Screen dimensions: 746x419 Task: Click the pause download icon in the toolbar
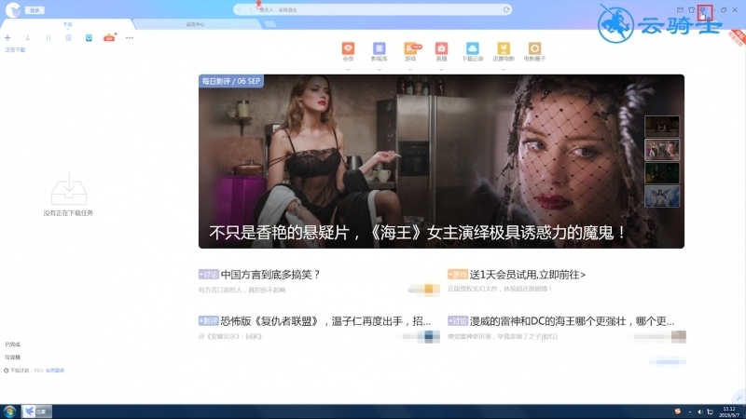[48, 37]
